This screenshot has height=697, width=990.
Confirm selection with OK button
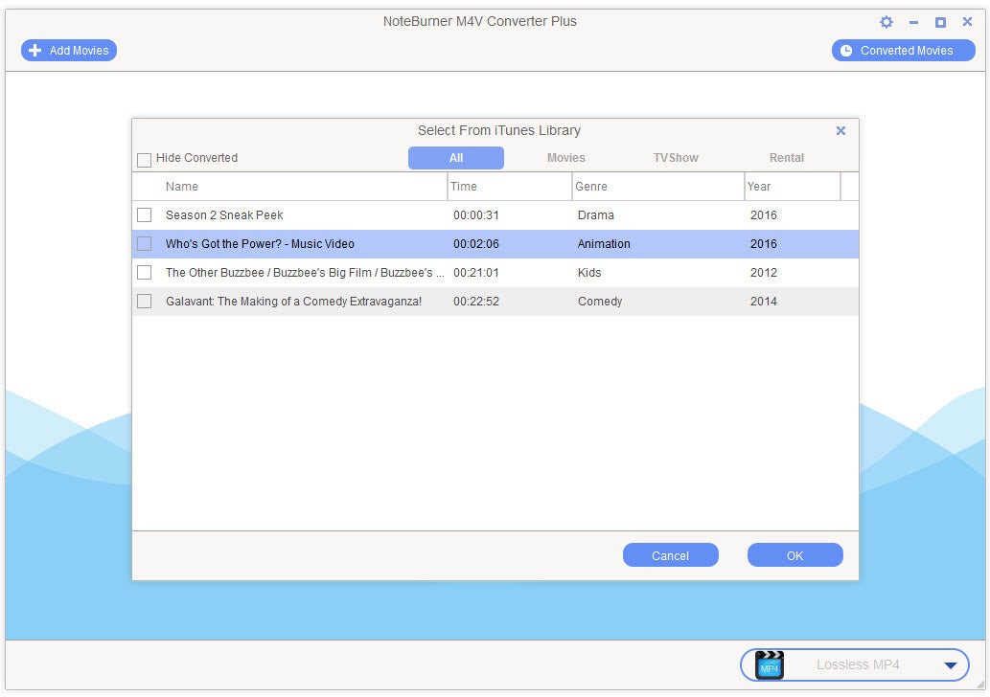(x=794, y=555)
